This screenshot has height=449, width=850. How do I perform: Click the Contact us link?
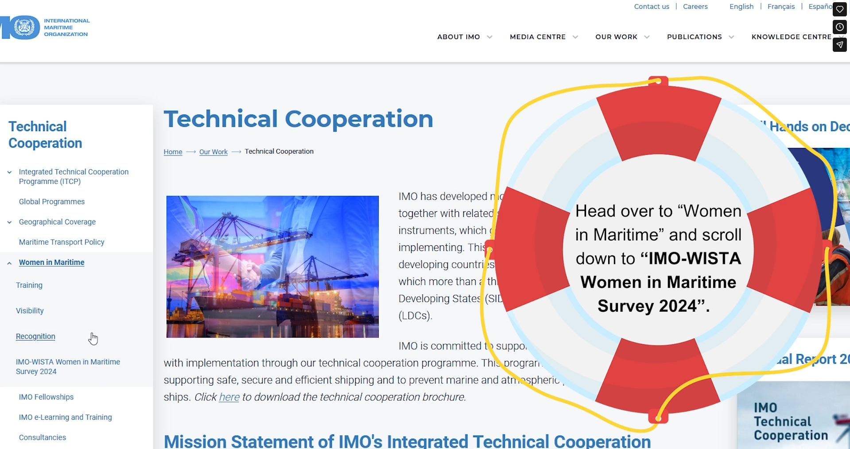[x=652, y=7]
